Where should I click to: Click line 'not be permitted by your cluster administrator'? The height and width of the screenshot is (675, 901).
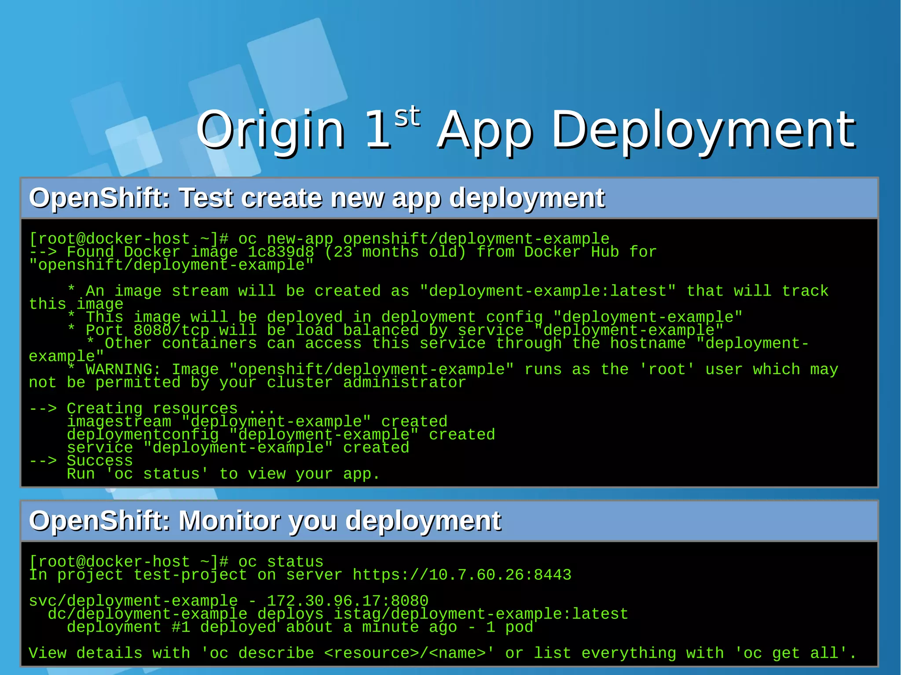pos(247,383)
